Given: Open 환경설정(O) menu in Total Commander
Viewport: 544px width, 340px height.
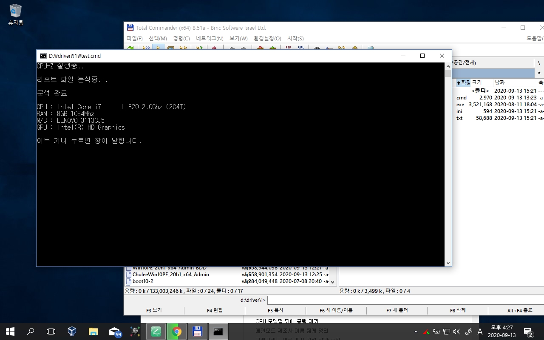Looking at the screenshot, I should 267,38.
